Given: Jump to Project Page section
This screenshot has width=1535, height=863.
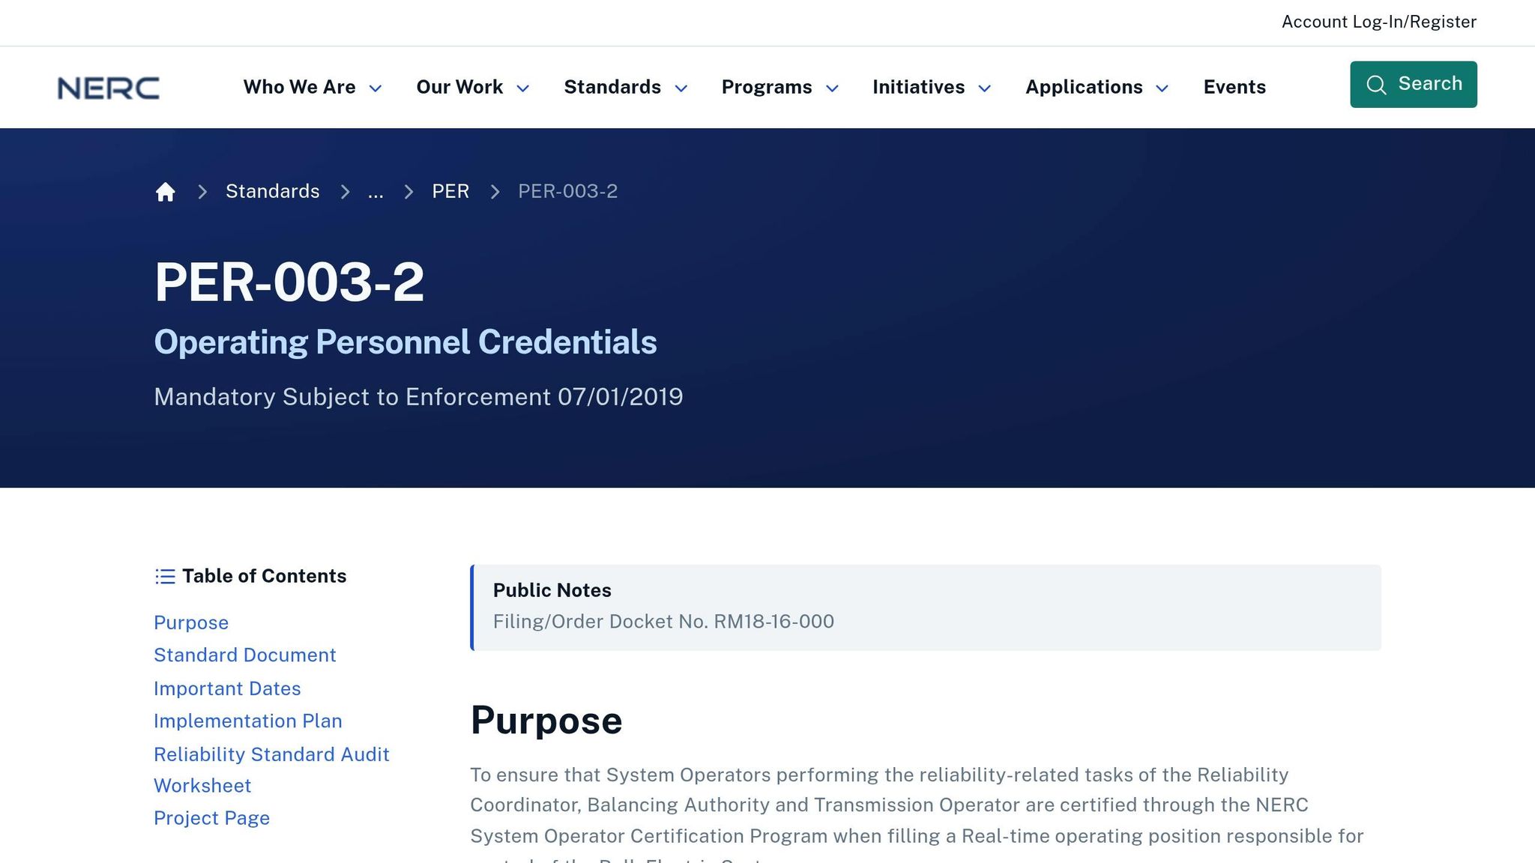Looking at the screenshot, I should pos(211,818).
